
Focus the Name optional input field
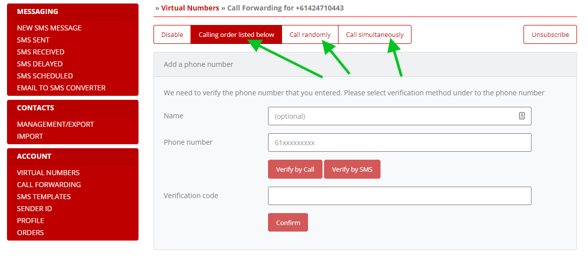pos(399,116)
